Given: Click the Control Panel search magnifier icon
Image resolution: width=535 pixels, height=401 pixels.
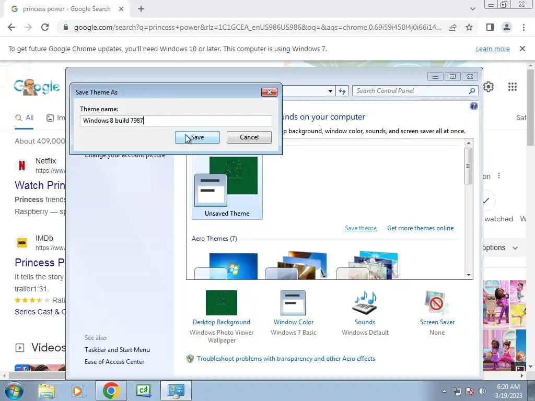Looking at the screenshot, I should click(472, 91).
